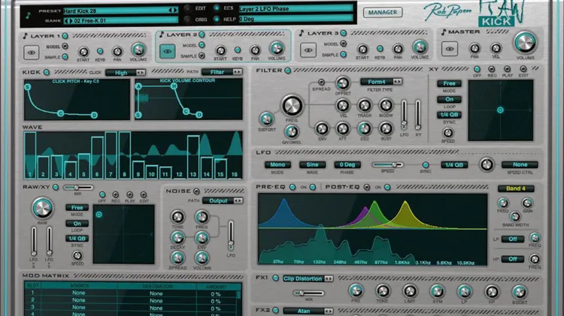Click the Master eye view button
This screenshot has width=564, height=316.
coord(450,49)
